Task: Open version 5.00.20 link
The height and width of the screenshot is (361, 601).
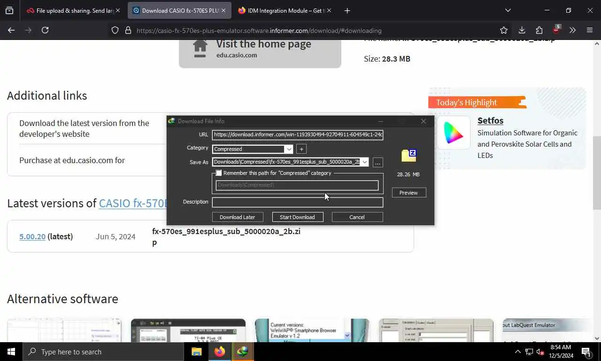Action: 32,236
